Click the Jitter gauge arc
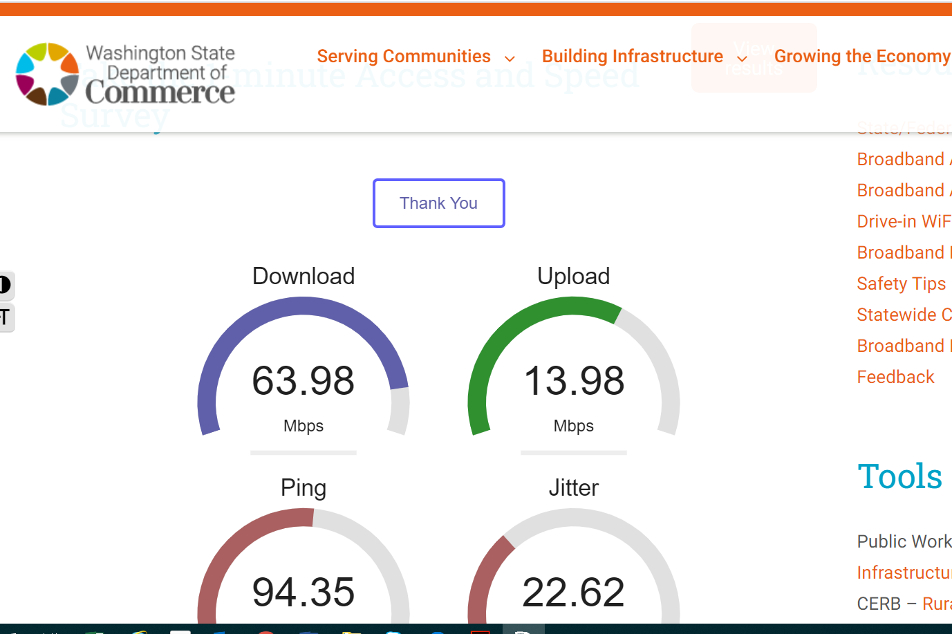952x634 pixels. (x=574, y=566)
